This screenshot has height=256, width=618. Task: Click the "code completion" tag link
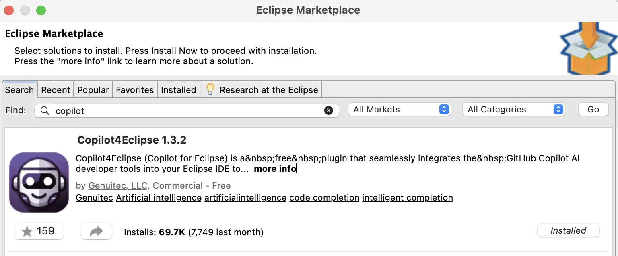(x=324, y=198)
